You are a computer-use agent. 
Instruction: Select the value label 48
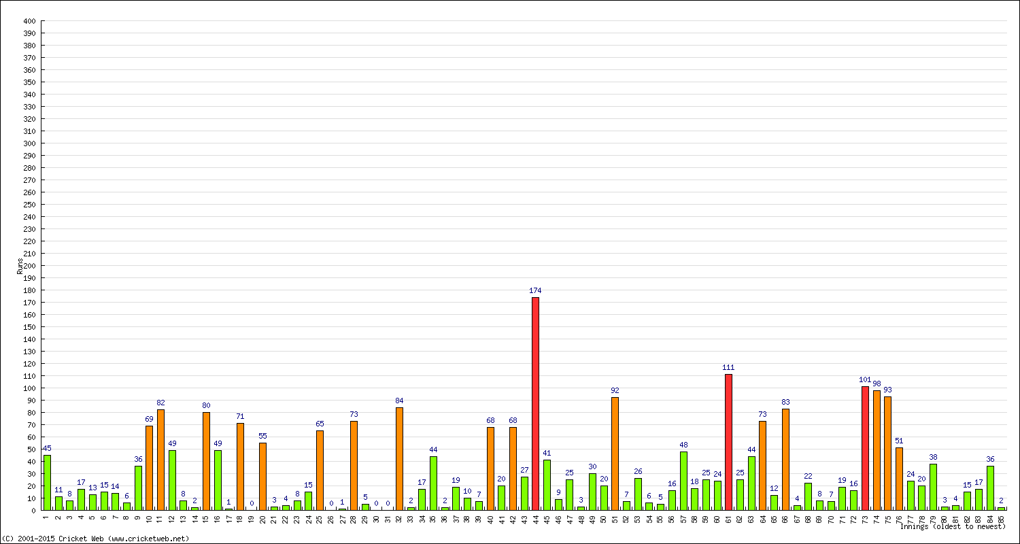tap(683, 445)
